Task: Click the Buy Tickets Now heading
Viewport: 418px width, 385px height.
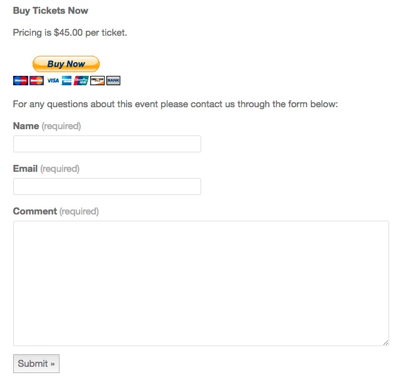Action: coord(50,11)
